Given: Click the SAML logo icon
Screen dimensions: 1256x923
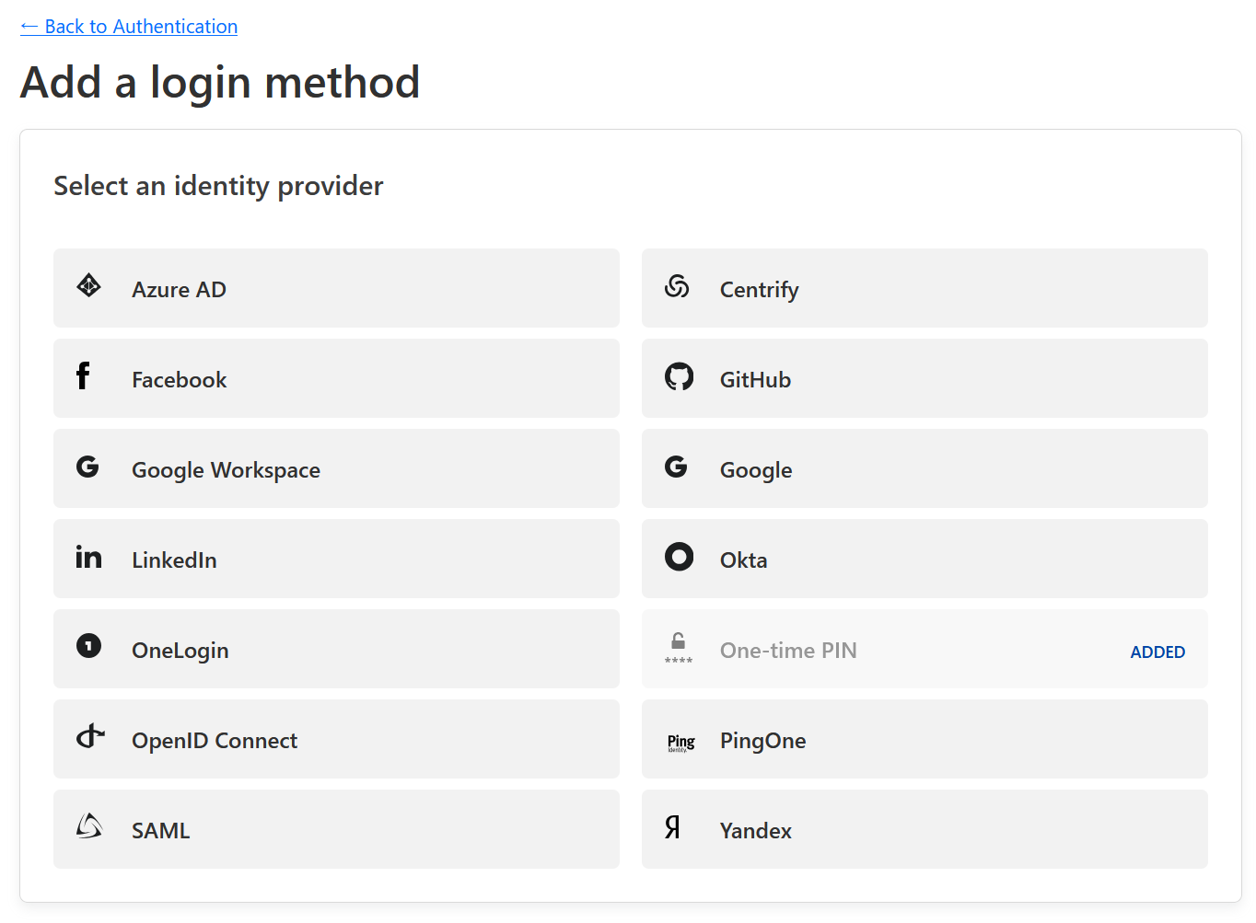Looking at the screenshot, I should pyautogui.click(x=88, y=826).
